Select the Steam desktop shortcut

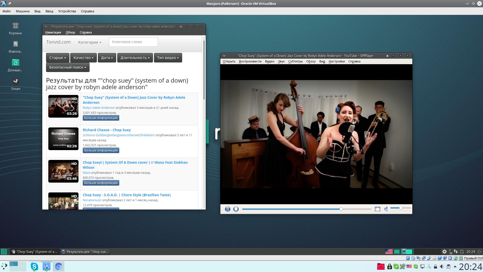pos(16,84)
